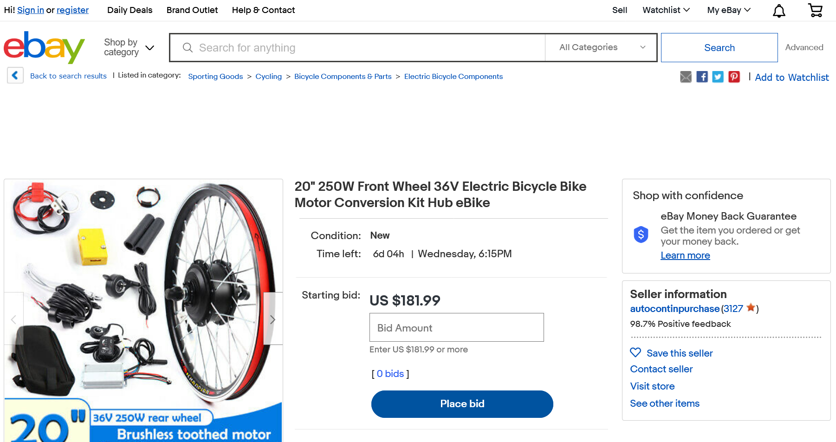The image size is (836, 442).
Task: Click the eBay logo
Action: [44, 47]
